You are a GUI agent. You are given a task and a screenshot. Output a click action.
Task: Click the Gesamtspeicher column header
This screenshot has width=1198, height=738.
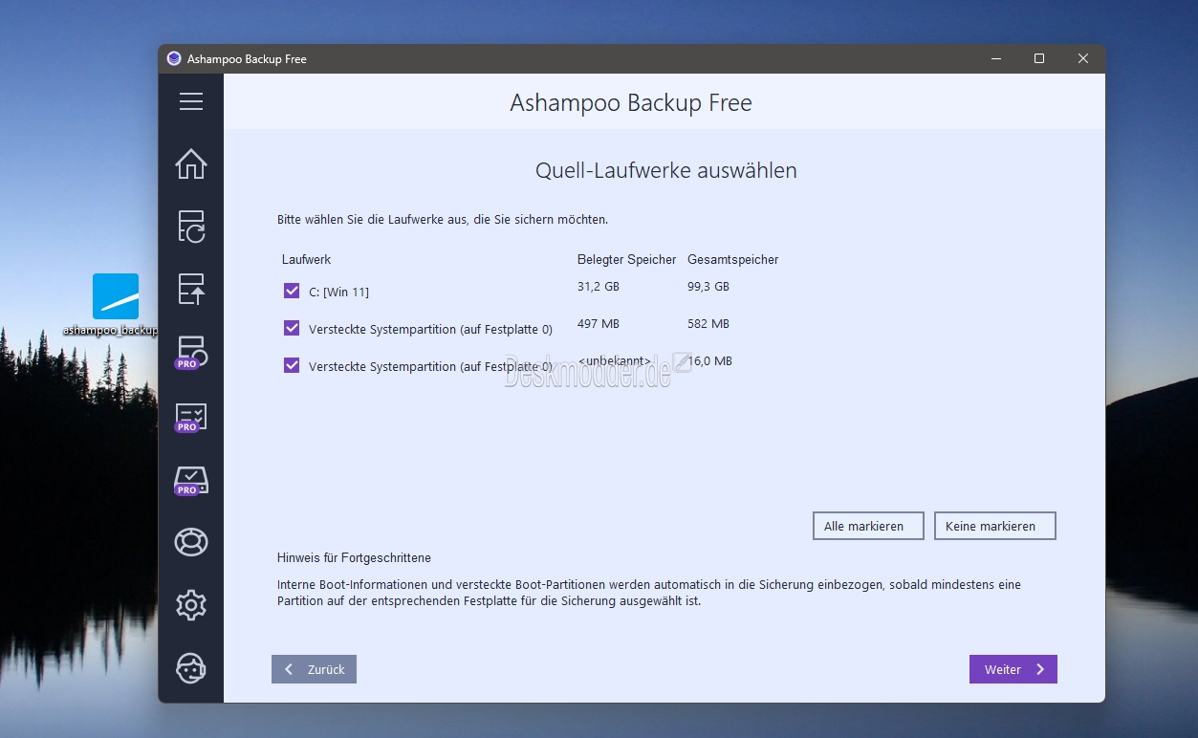(x=733, y=259)
